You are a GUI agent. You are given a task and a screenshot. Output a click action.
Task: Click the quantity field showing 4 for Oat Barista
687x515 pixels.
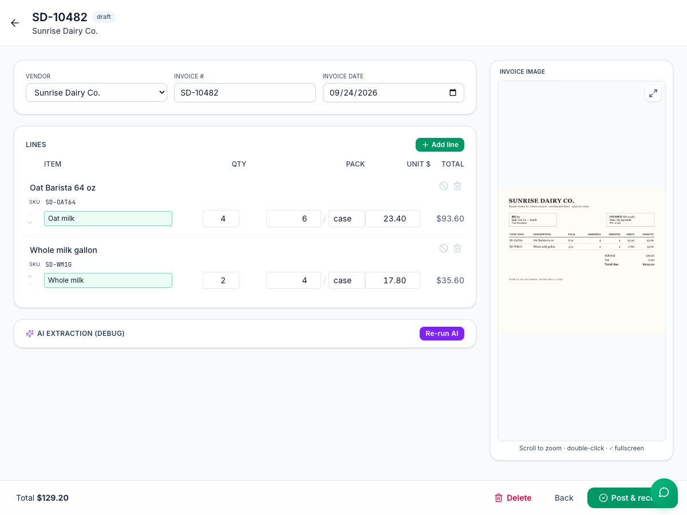pos(221,219)
